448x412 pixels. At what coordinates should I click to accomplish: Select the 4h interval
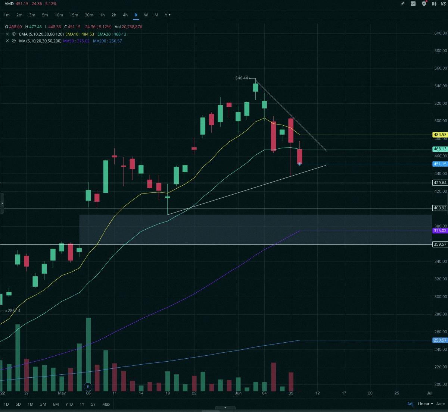coord(125,15)
